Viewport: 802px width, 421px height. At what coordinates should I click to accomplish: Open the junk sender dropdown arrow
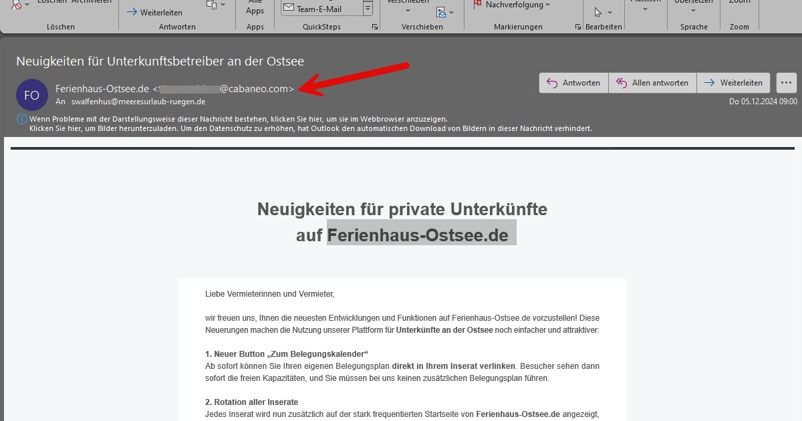pyautogui.click(x=27, y=5)
